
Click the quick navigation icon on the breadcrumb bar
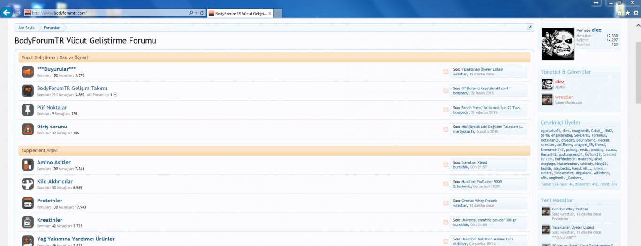(x=530, y=28)
